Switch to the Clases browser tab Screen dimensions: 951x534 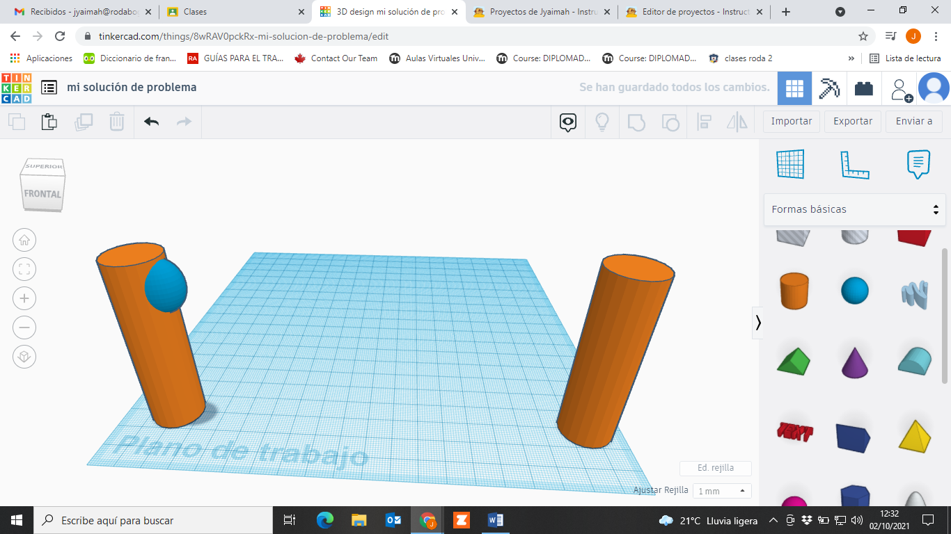236,12
